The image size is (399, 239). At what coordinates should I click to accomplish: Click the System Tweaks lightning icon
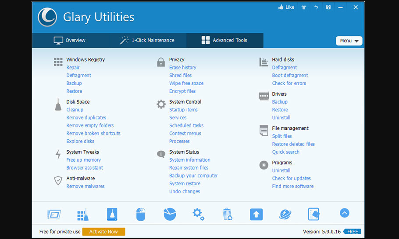(x=58, y=154)
